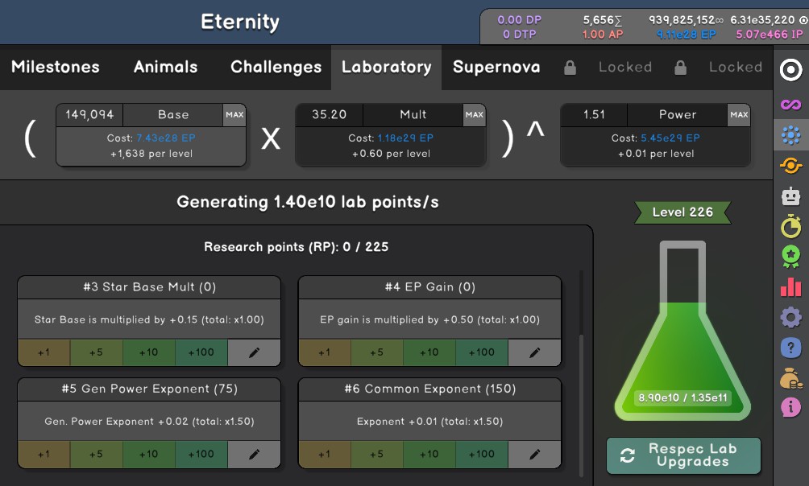Edit #6 Common Exponent with pencil icon

pyautogui.click(x=534, y=454)
